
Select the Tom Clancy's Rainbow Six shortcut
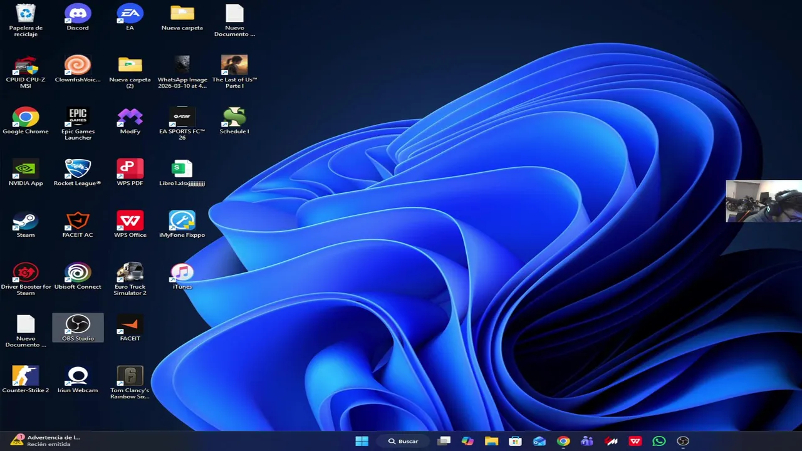[x=130, y=383]
